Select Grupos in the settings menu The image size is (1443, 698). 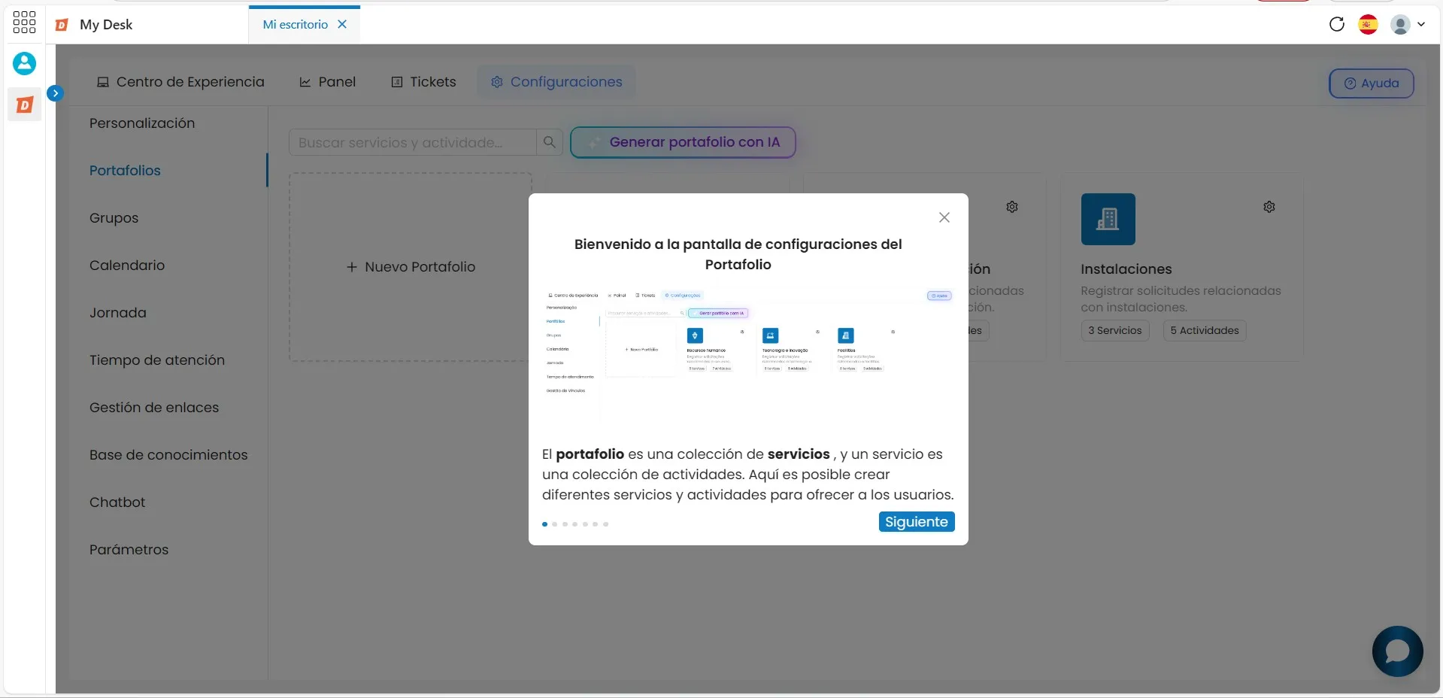point(114,218)
